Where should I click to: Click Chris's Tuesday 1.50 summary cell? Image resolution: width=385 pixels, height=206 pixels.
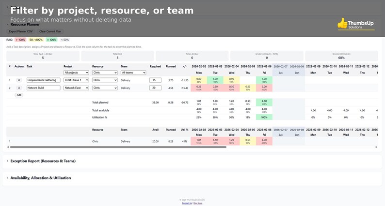pos(215,141)
